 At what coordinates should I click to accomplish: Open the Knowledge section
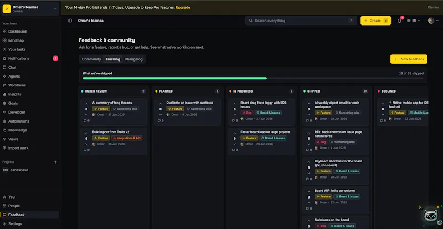30,130
